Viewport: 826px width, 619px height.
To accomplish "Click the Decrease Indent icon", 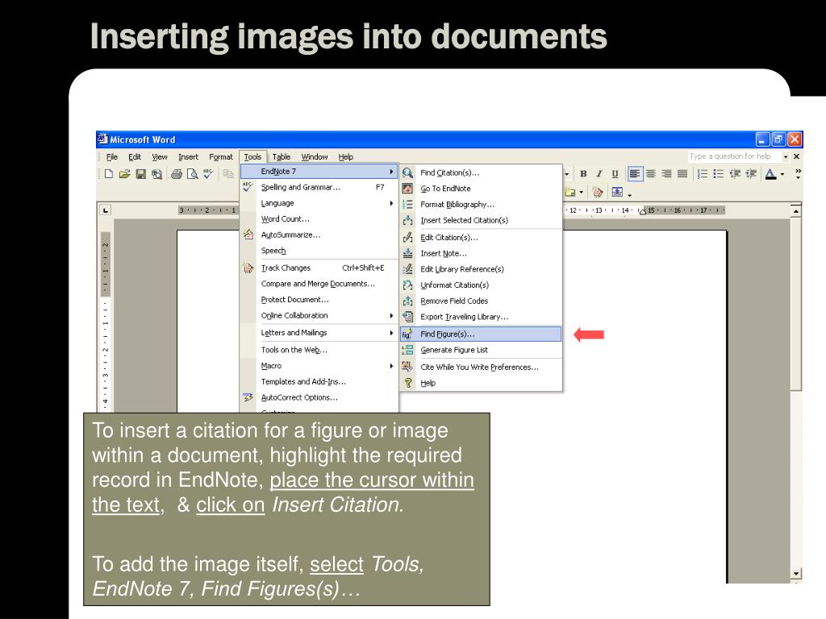I will [x=735, y=174].
